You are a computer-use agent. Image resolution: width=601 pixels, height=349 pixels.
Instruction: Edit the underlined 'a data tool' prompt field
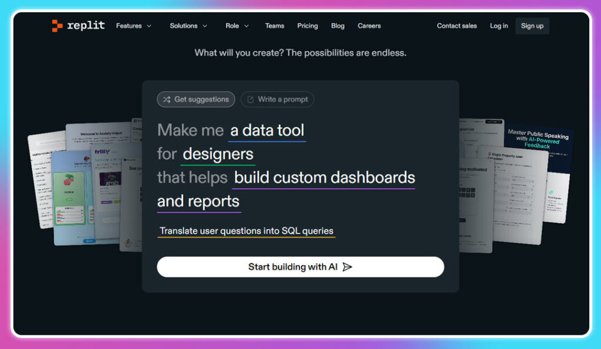(267, 130)
